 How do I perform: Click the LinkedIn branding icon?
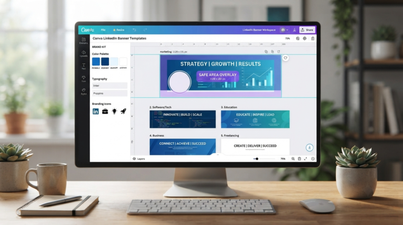pos(96,111)
